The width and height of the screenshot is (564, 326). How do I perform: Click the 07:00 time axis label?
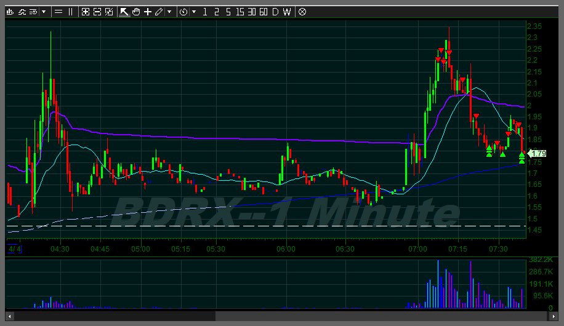pos(417,248)
